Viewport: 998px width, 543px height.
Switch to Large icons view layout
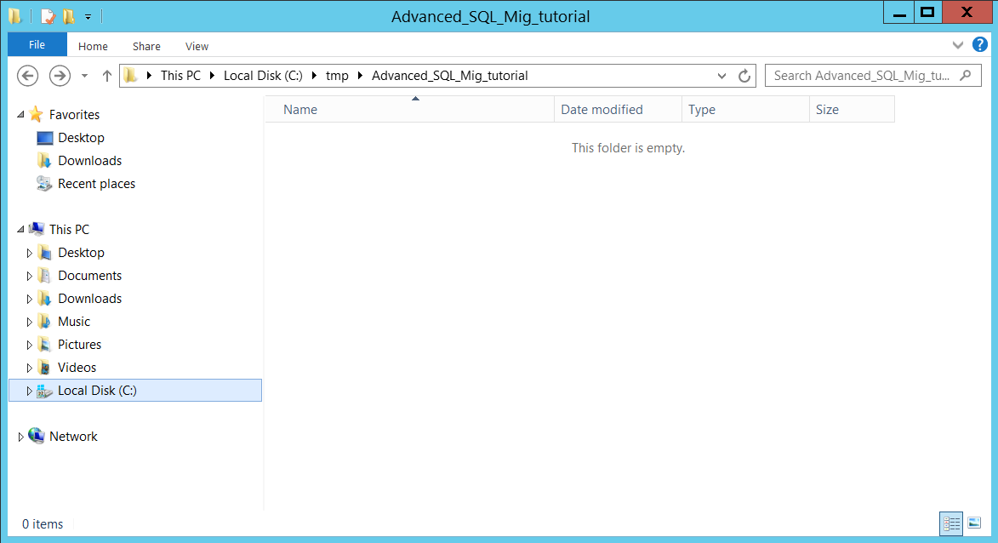pos(974,523)
